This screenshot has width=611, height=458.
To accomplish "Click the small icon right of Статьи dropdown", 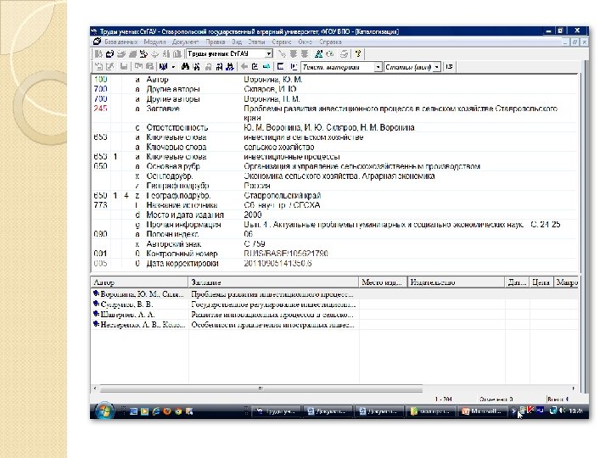I will 449,67.
